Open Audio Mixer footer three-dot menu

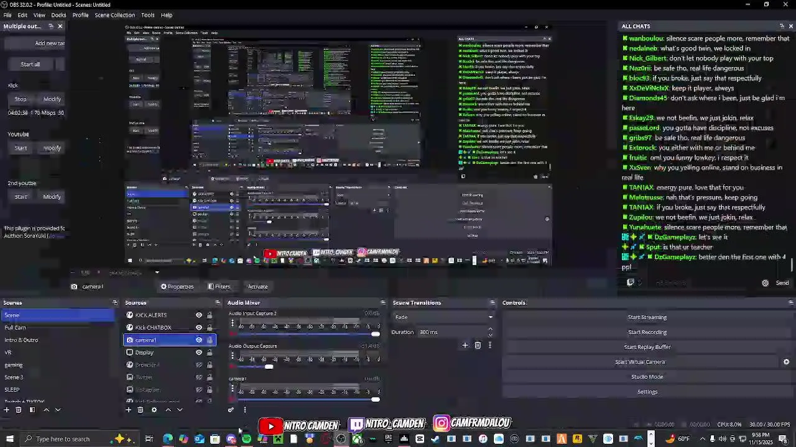click(244, 410)
